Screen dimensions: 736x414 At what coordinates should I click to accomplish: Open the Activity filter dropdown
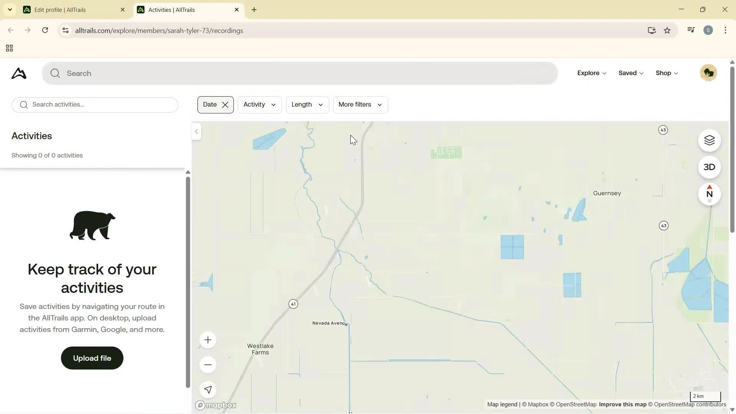point(259,104)
